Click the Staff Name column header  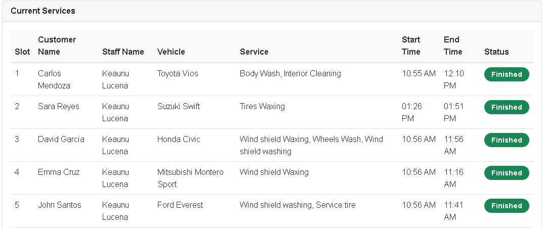123,52
